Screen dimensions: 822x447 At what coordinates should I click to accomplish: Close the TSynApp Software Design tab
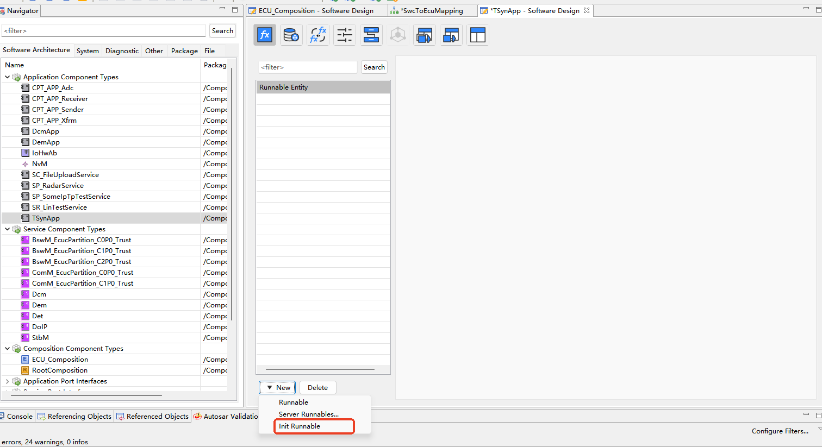(587, 10)
